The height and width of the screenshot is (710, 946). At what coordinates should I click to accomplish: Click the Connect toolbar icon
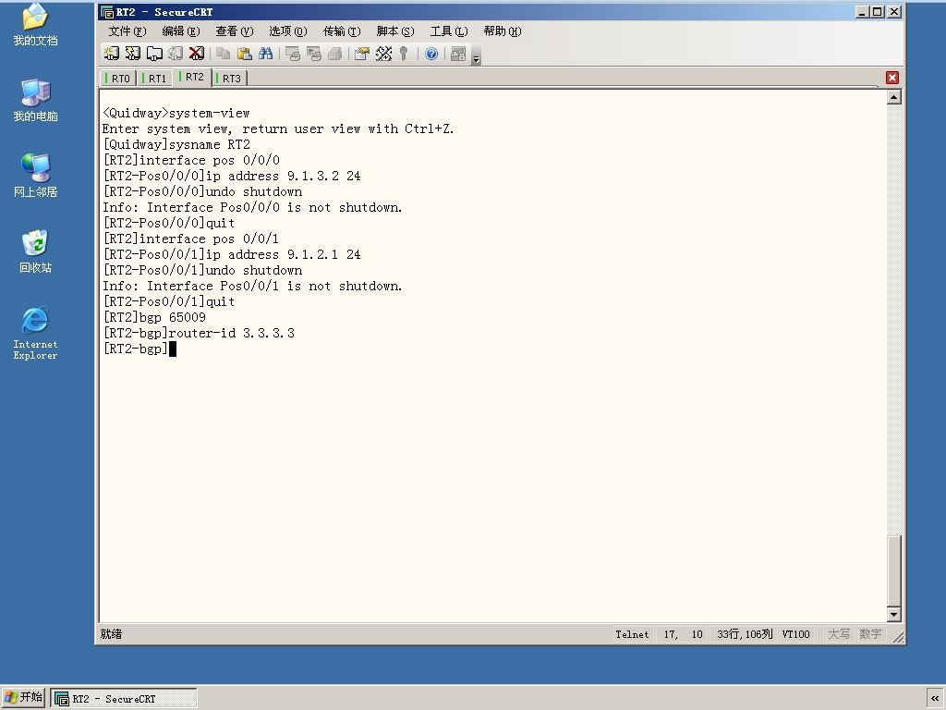click(112, 54)
